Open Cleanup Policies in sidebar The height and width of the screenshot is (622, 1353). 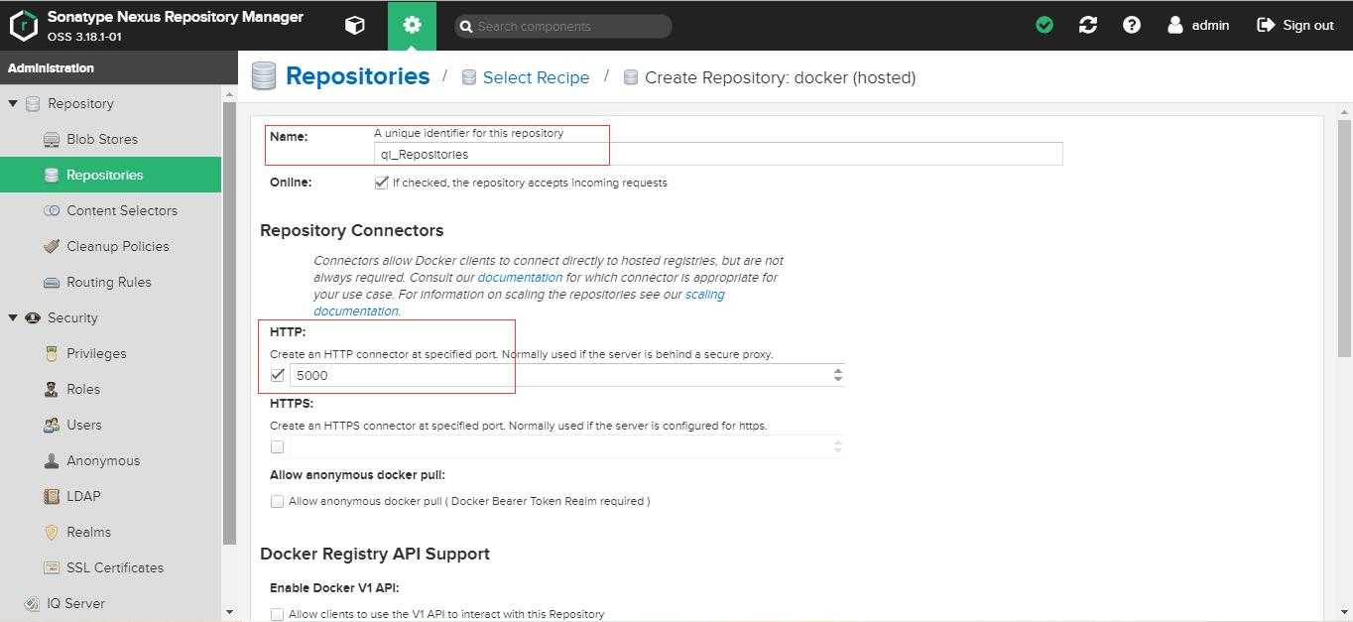pyautogui.click(x=110, y=247)
